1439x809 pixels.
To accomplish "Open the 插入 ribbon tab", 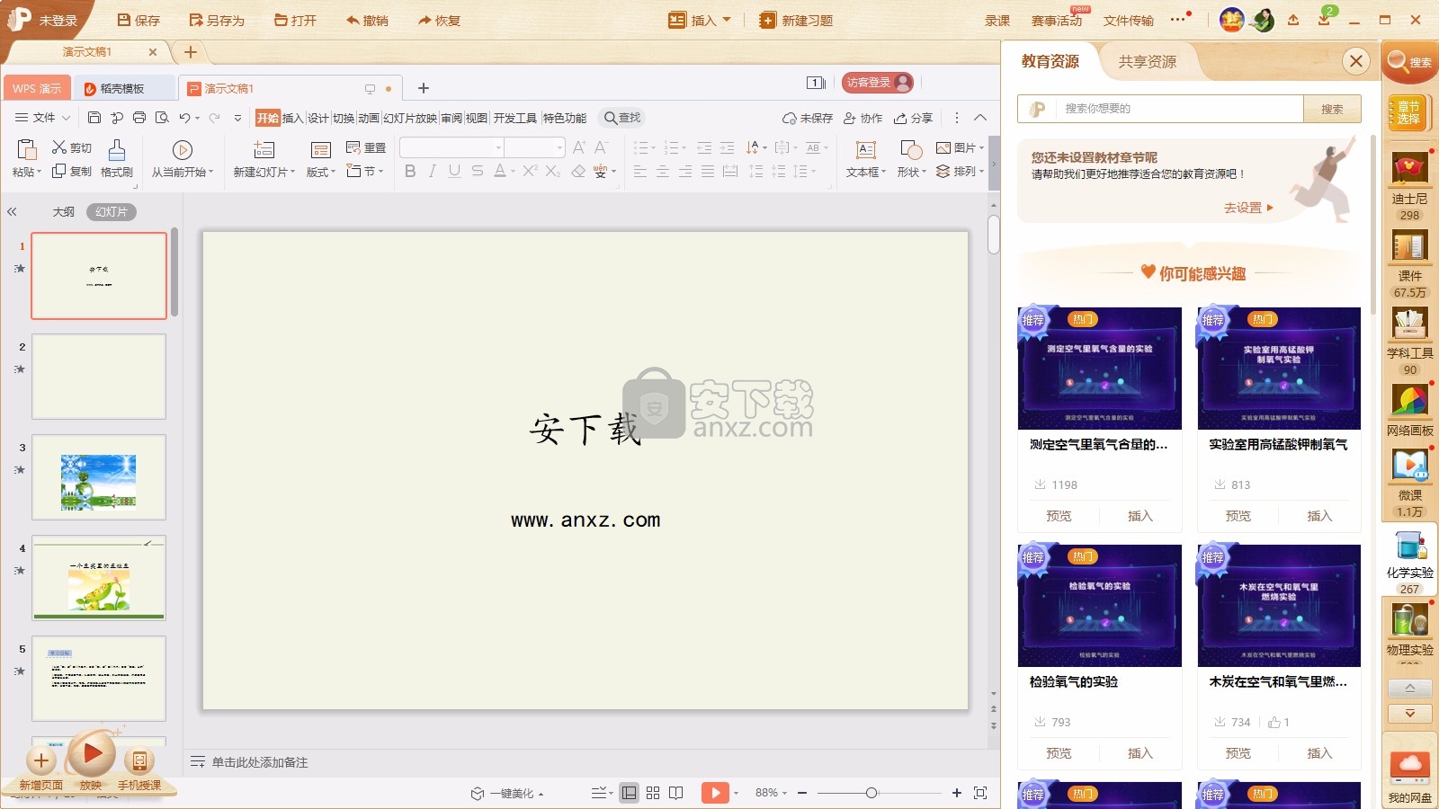I will pyautogui.click(x=293, y=118).
